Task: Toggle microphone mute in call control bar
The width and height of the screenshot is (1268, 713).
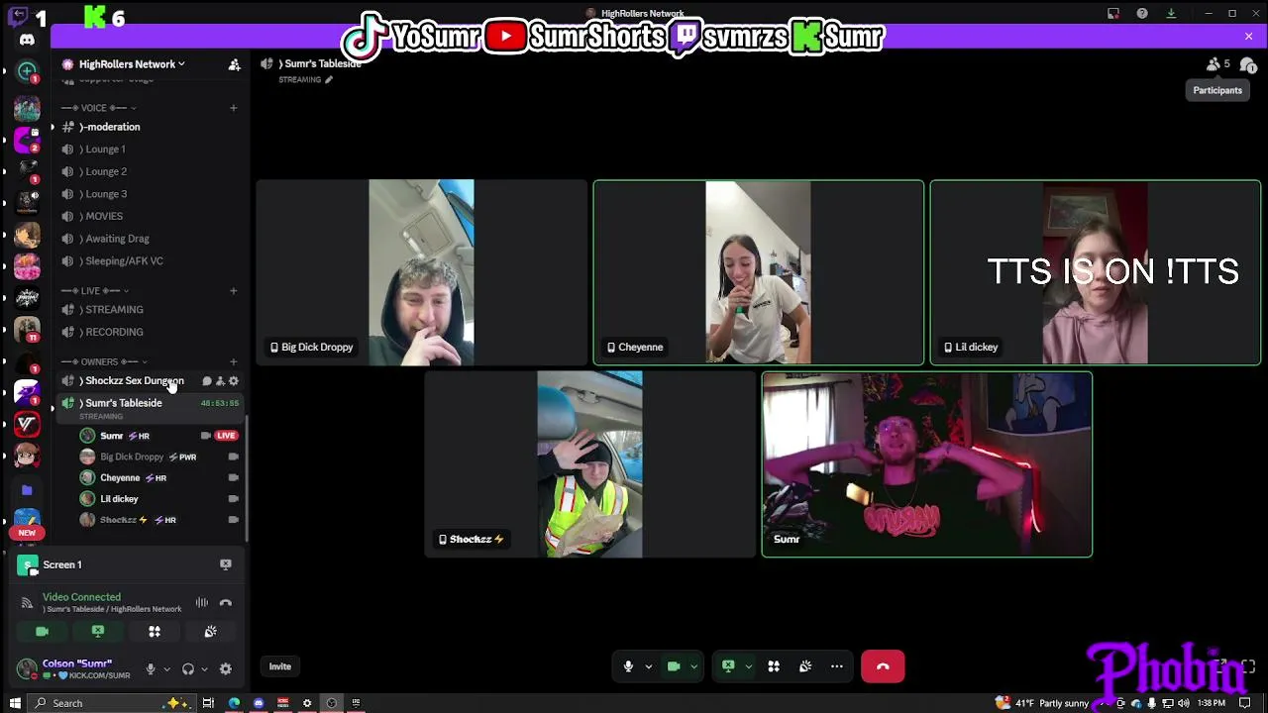Action: click(628, 666)
